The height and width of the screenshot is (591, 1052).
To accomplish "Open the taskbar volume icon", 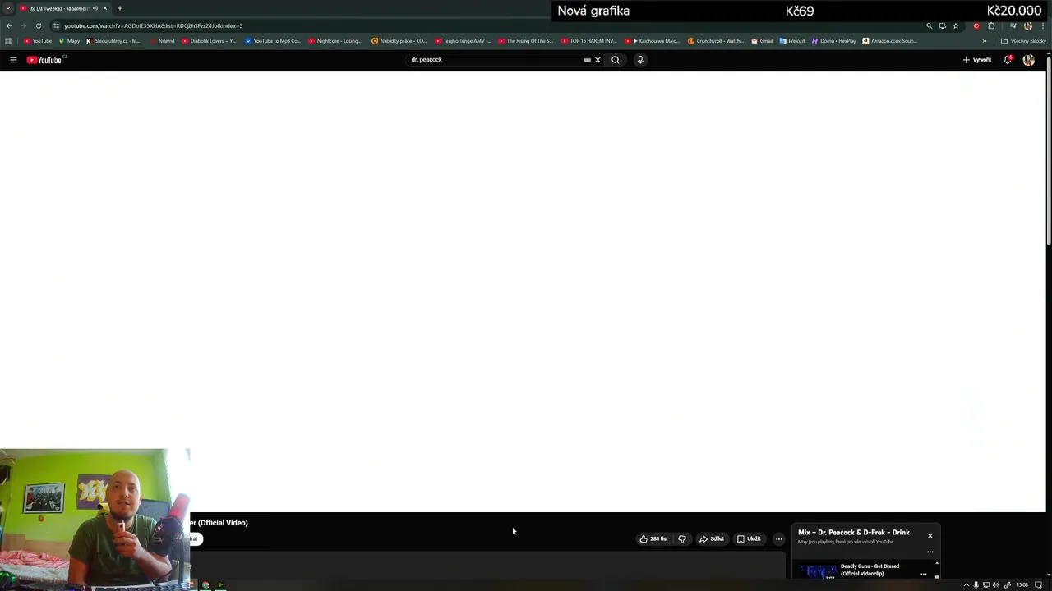I will (996, 585).
